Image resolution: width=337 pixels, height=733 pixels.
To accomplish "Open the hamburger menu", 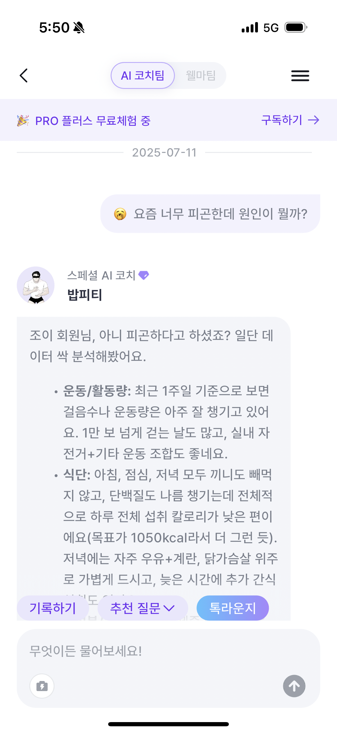I will pos(300,76).
